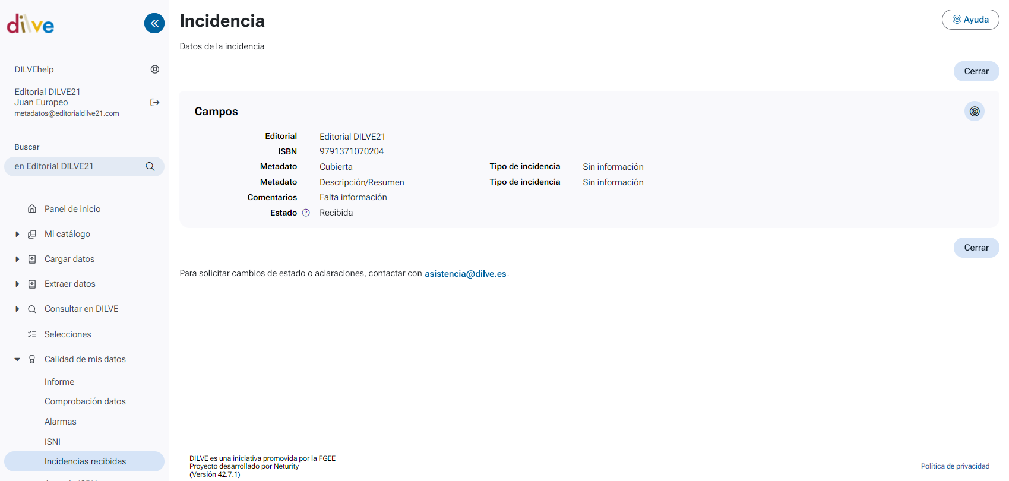
Task: Click the Calidad de mis datos badge icon
Action: 32,359
